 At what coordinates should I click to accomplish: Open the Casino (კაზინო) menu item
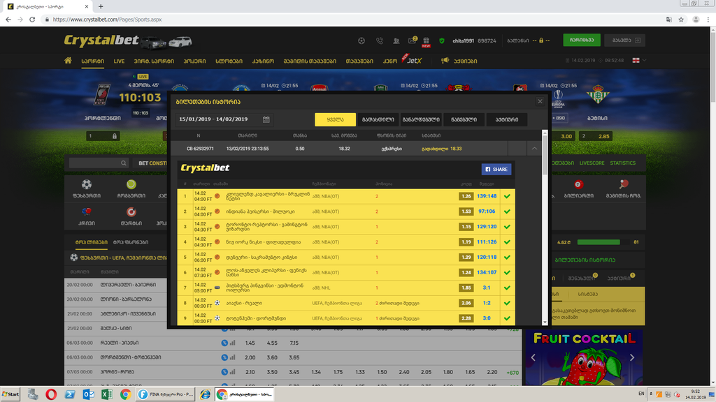263,61
